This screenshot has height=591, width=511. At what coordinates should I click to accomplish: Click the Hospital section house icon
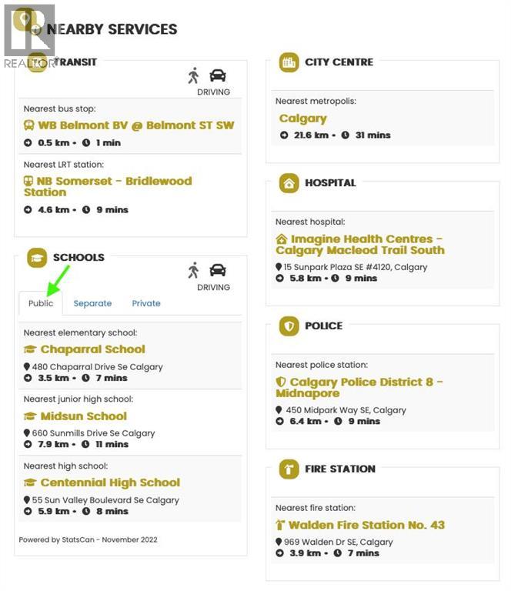[x=289, y=183]
